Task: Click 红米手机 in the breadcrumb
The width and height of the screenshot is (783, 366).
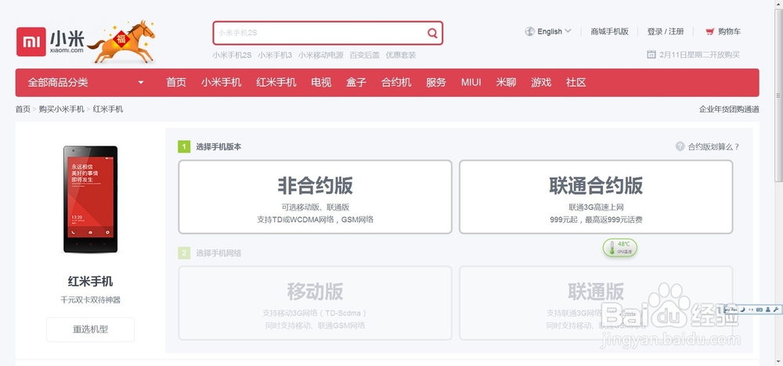Action: point(108,109)
